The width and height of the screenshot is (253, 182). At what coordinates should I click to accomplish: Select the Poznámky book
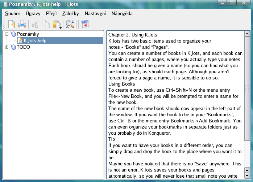click(28, 34)
